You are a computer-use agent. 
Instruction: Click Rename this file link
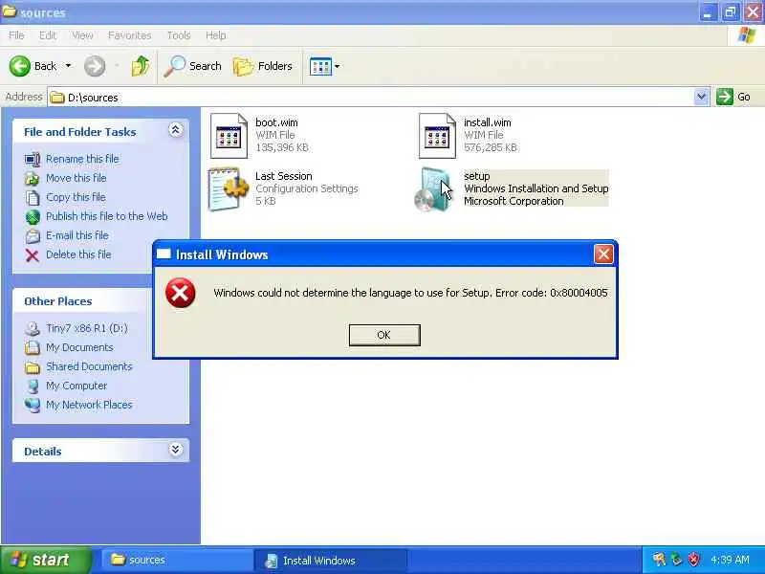tap(82, 159)
